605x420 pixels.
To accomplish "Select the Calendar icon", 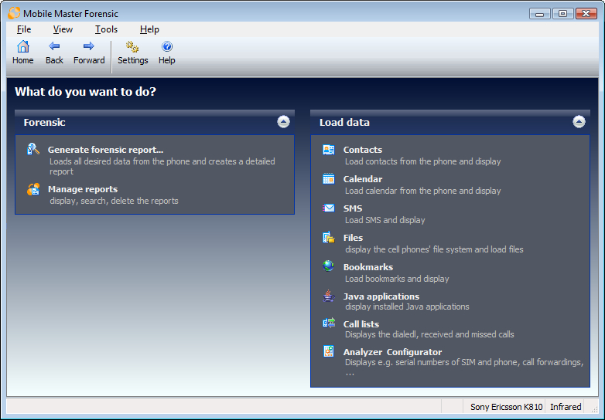I will coord(329,179).
